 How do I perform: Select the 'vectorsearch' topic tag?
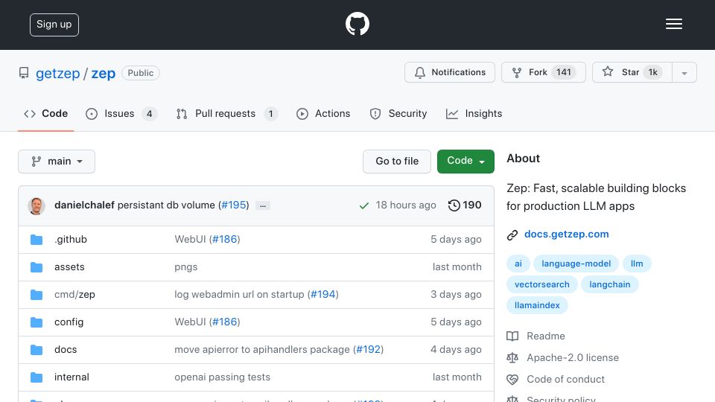541,285
